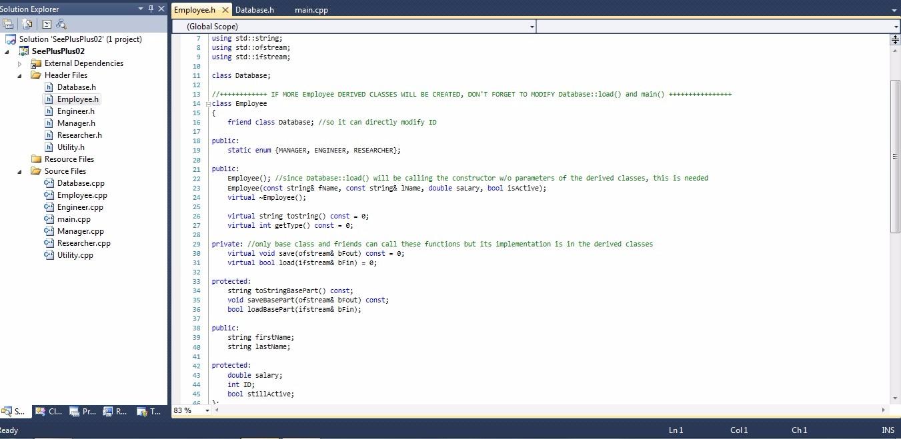Screen dimensions: 901x439
Task: Click the Engineer.h header file icon
Action: (49, 111)
